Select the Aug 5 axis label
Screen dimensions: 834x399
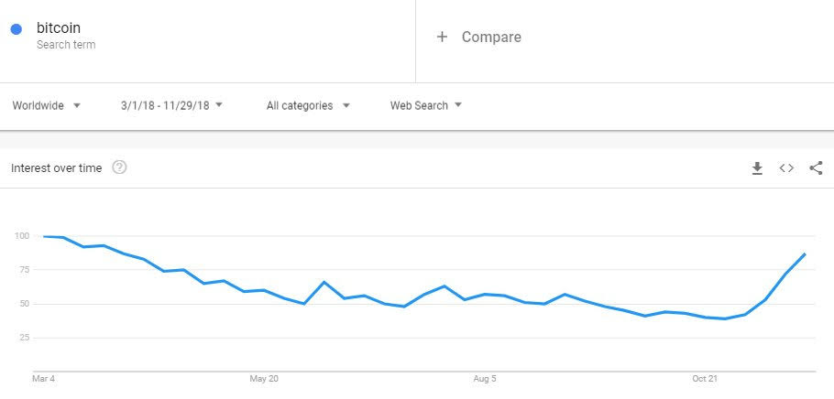point(485,379)
